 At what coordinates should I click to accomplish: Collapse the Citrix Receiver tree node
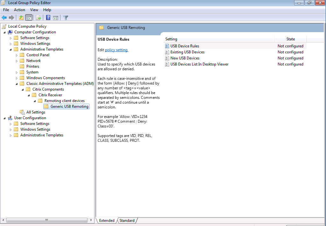pyautogui.click(x=29, y=95)
